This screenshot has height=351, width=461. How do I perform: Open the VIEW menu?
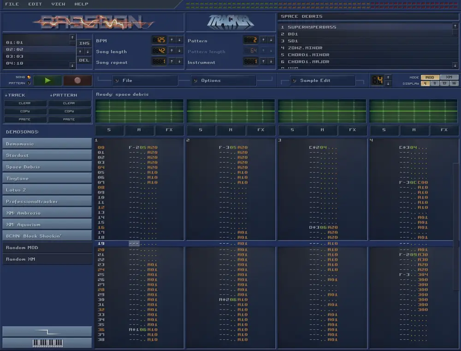click(58, 4)
